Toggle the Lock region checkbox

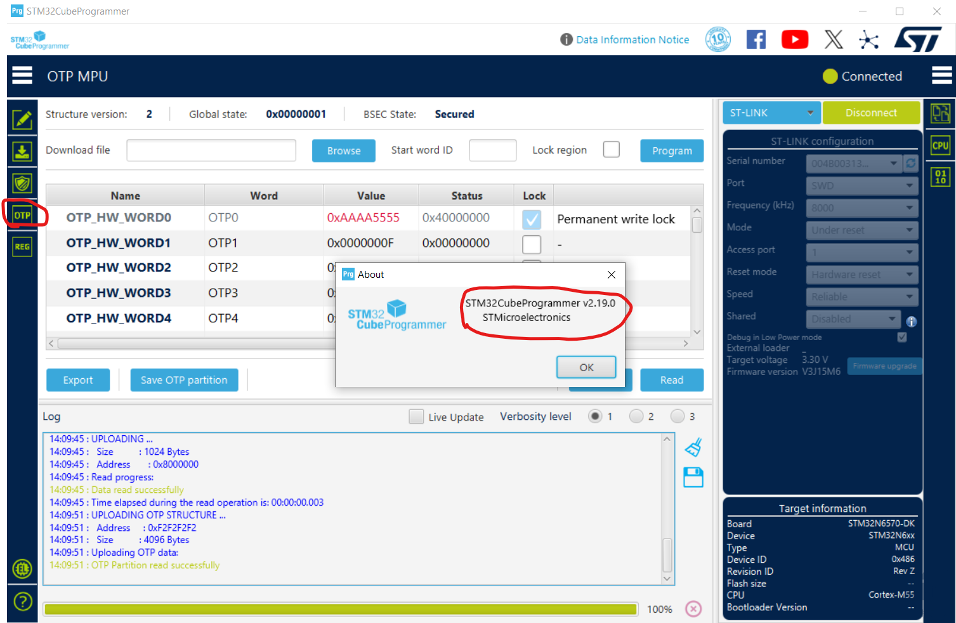tap(612, 150)
